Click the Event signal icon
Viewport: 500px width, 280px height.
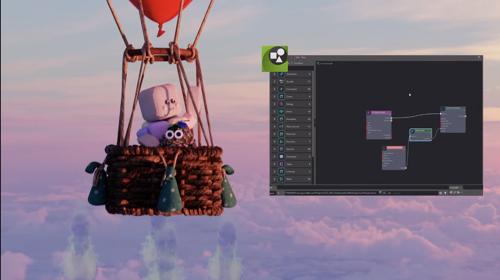coord(280,111)
